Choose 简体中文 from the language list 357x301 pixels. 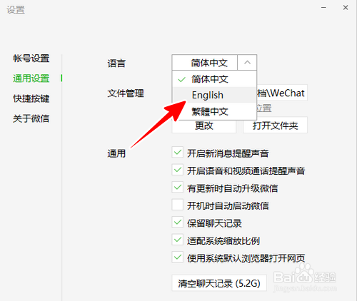coord(214,79)
